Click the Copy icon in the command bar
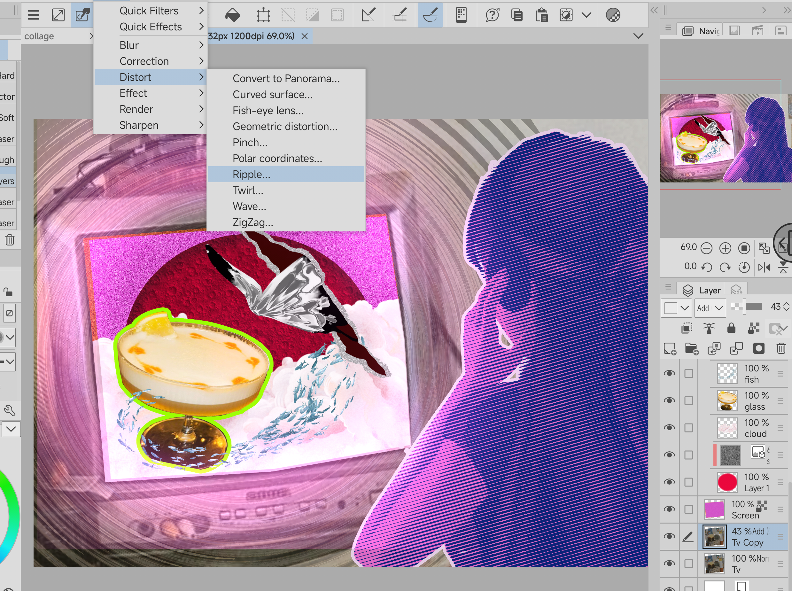This screenshot has height=591, width=792. [x=516, y=15]
